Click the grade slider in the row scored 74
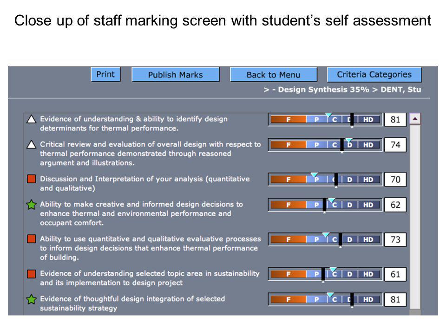446x334 pixels. coord(325,145)
